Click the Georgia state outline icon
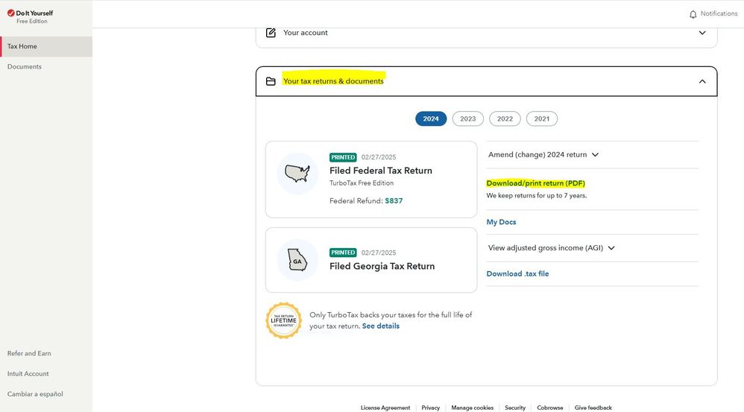This screenshot has height=412, width=744. [x=297, y=261]
